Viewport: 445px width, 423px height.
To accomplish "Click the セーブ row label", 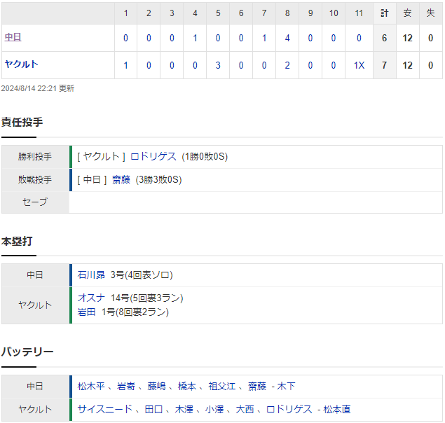I will click(35, 202).
